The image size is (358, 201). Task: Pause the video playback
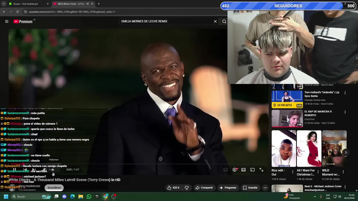[15, 170]
